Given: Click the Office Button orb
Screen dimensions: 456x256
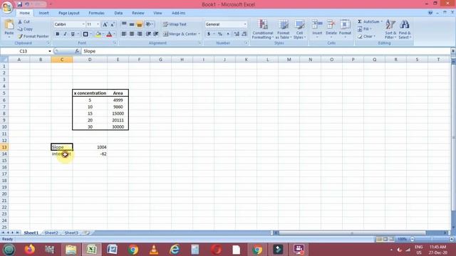Looking at the screenshot, I should click(x=7, y=7).
